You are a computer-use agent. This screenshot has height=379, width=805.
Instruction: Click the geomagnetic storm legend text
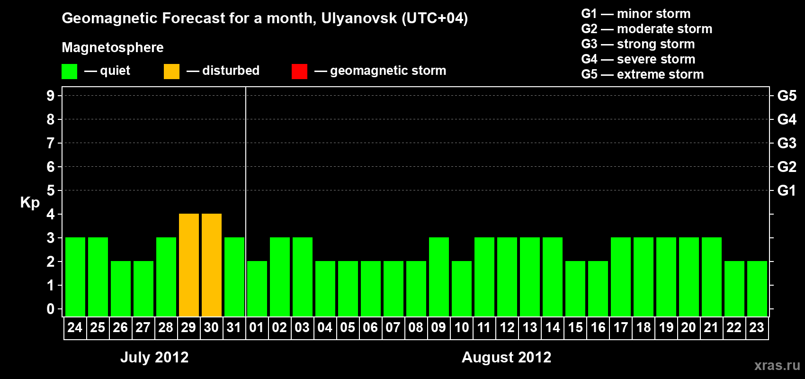pyautogui.click(x=388, y=71)
